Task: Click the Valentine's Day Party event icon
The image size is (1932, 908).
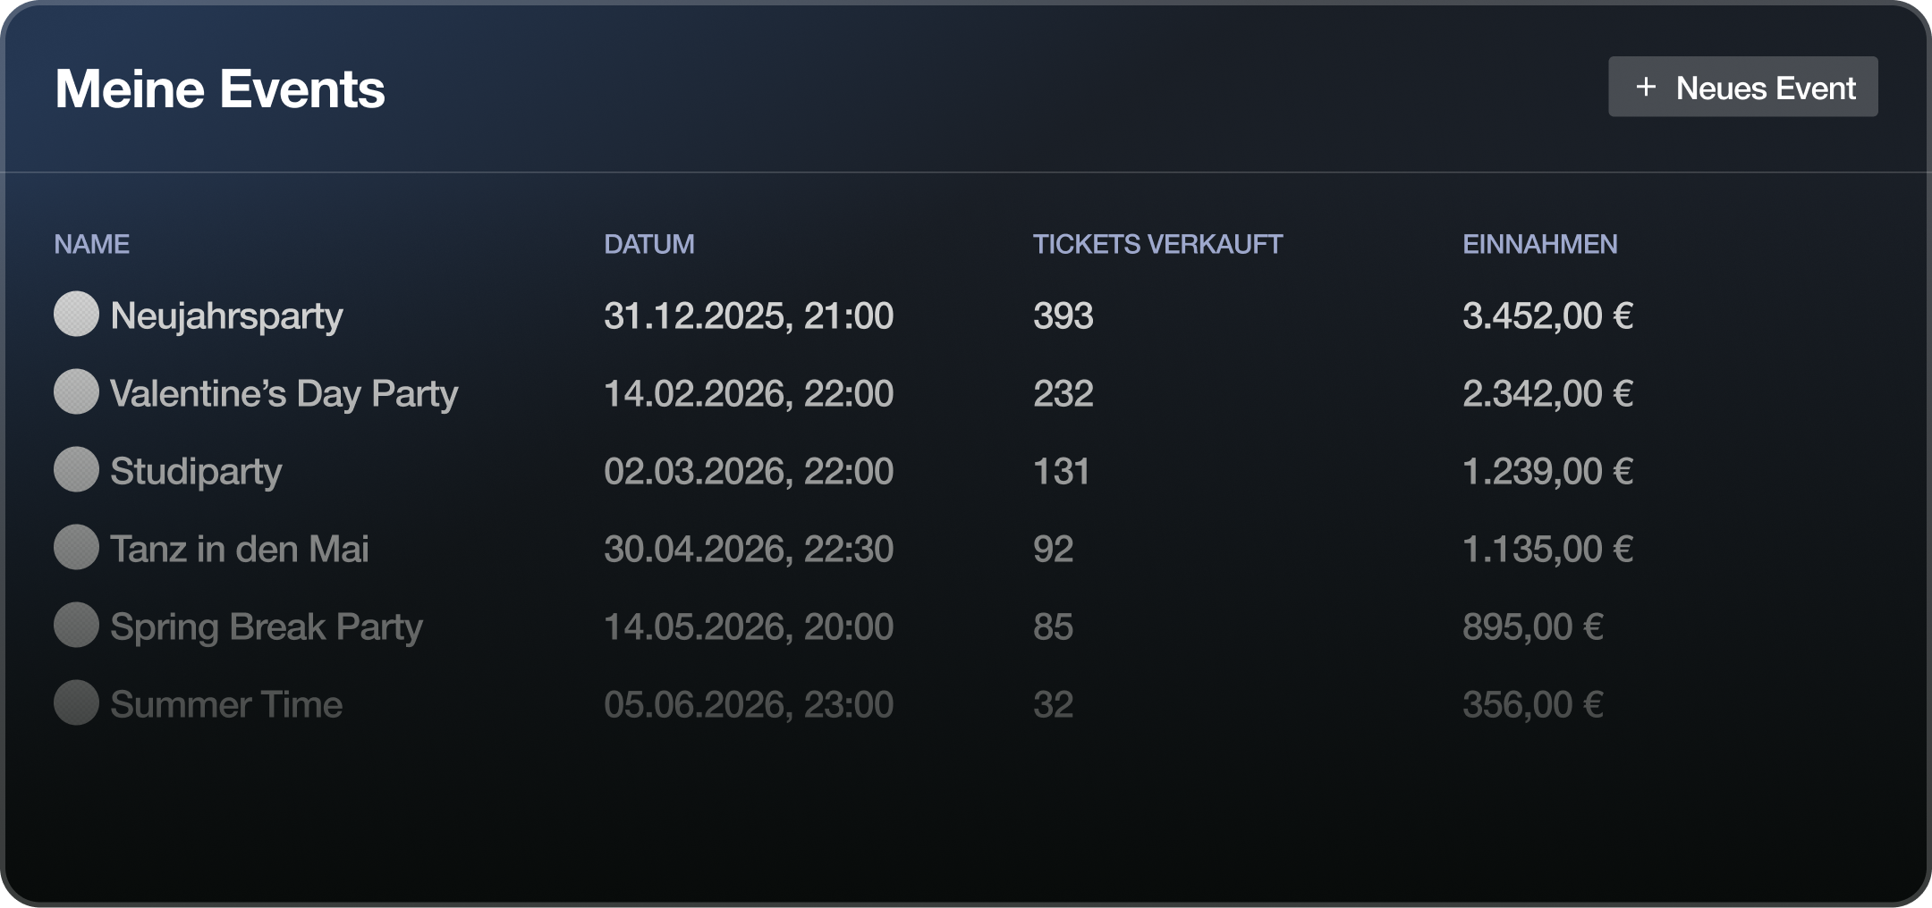Action: click(76, 391)
